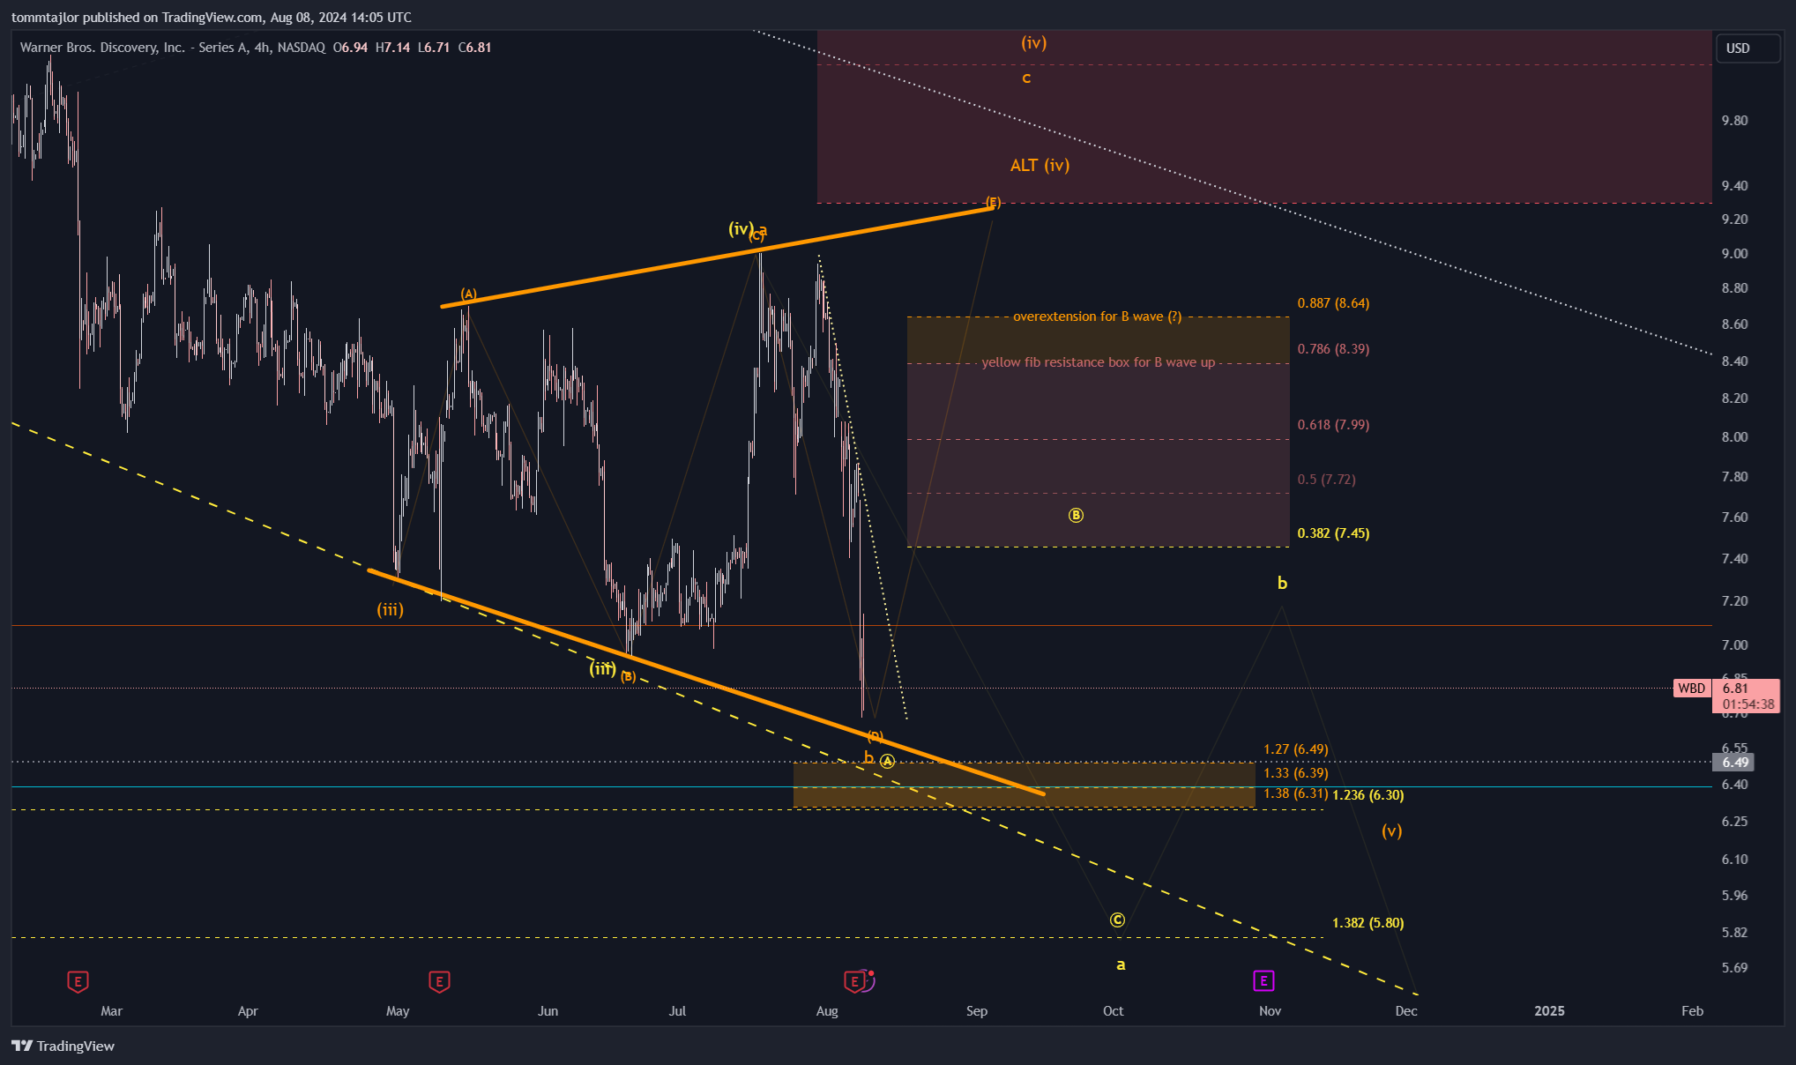Image resolution: width=1796 pixels, height=1065 pixels.
Task: Click the earnings marker near Aug with red dot
Action: point(854,980)
